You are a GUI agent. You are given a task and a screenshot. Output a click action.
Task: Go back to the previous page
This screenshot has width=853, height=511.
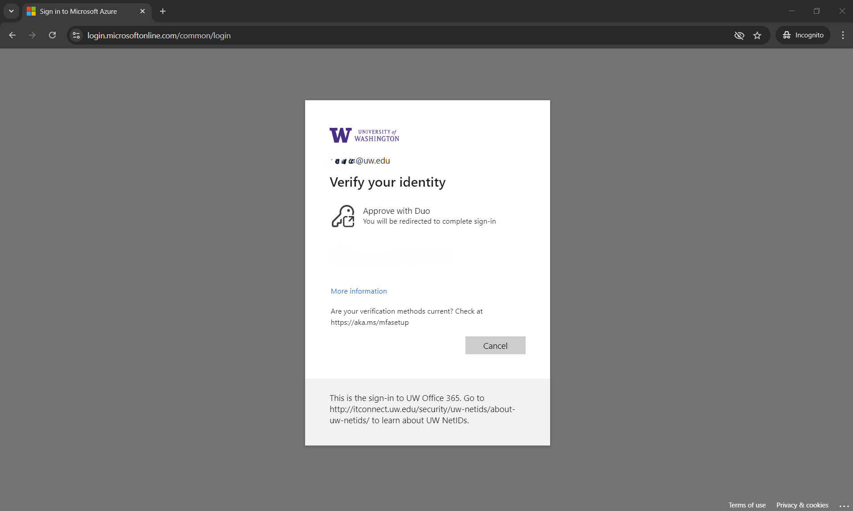[12, 35]
